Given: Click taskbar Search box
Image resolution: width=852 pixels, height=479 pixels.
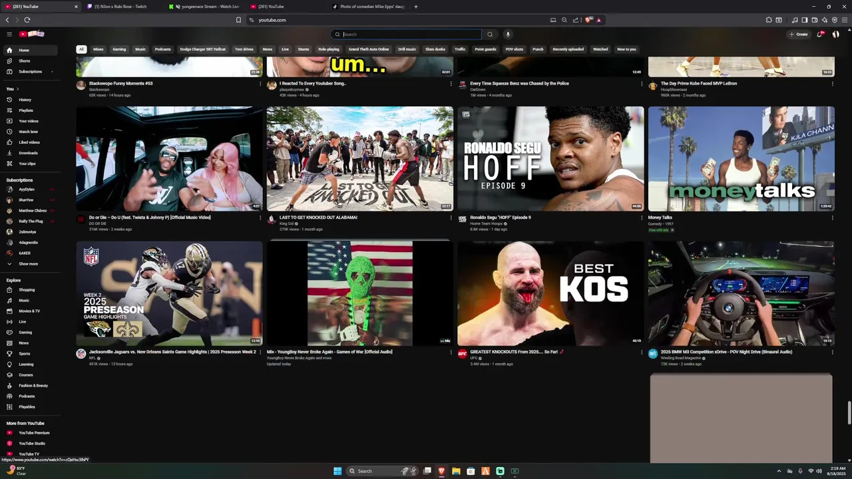Looking at the screenshot, I should (381, 471).
